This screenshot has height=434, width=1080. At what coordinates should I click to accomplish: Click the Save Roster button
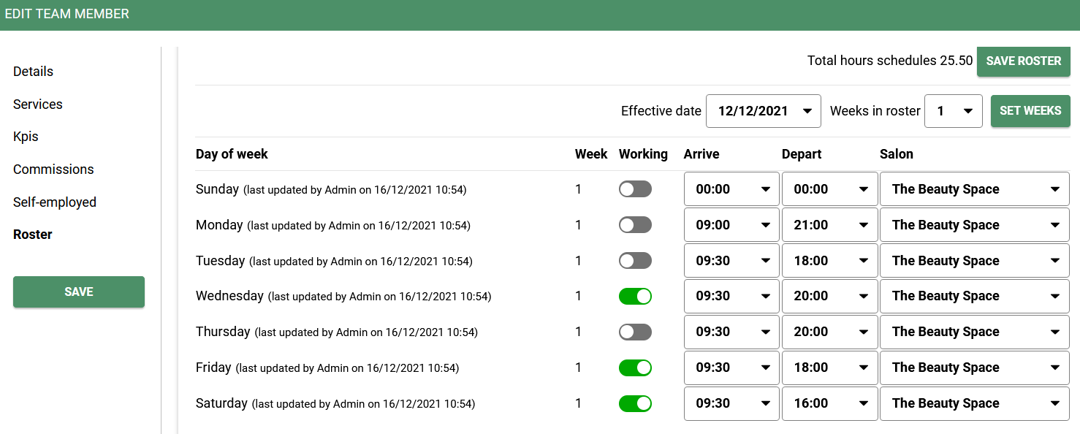[x=1023, y=61]
